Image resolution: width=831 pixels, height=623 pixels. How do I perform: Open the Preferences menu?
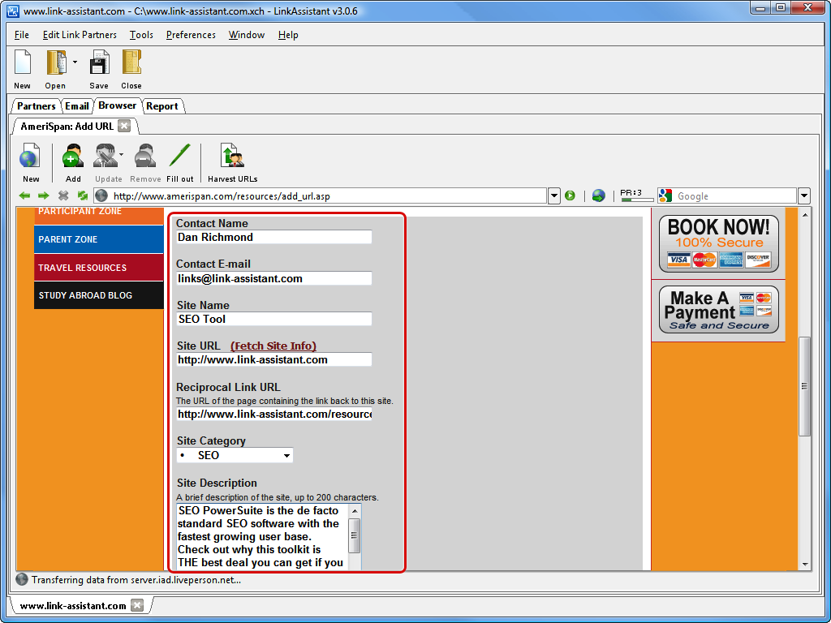pos(191,35)
